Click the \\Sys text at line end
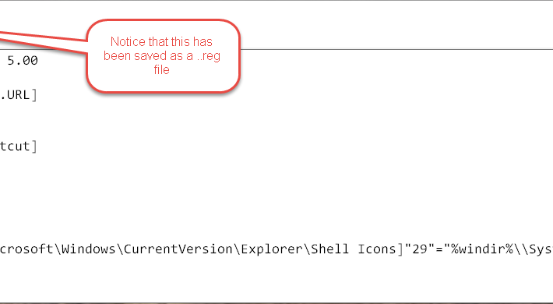Screen dimensions: 553x304 (533, 249)
